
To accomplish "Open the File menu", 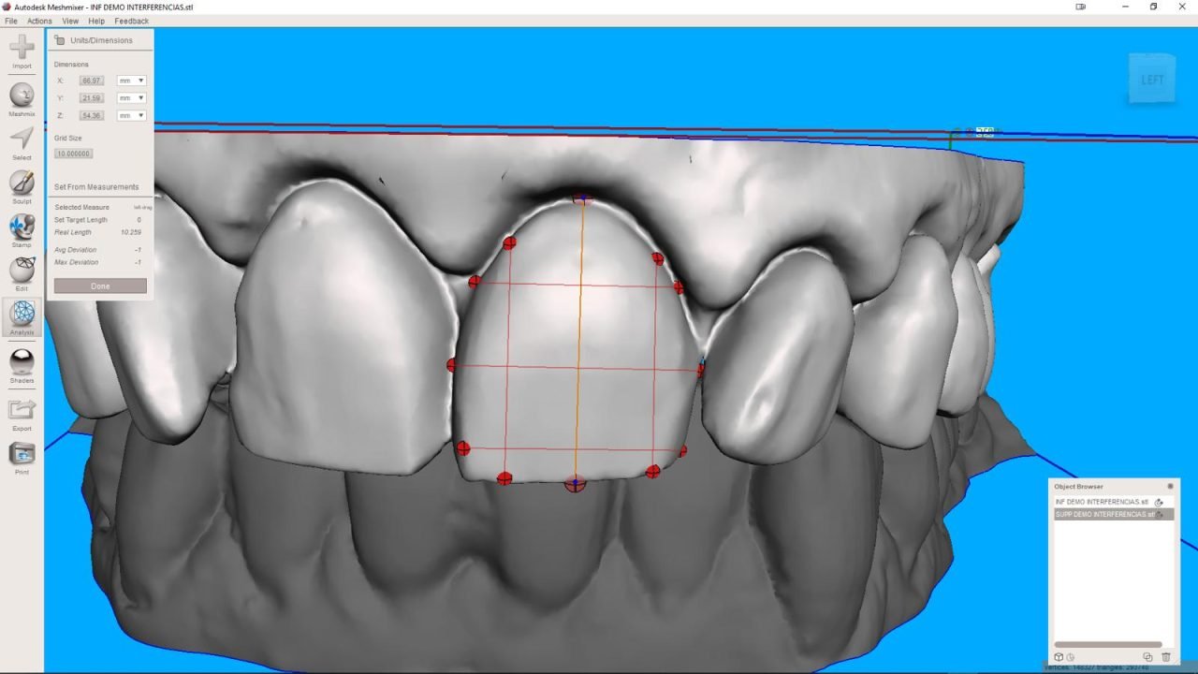I will [11, 21].
